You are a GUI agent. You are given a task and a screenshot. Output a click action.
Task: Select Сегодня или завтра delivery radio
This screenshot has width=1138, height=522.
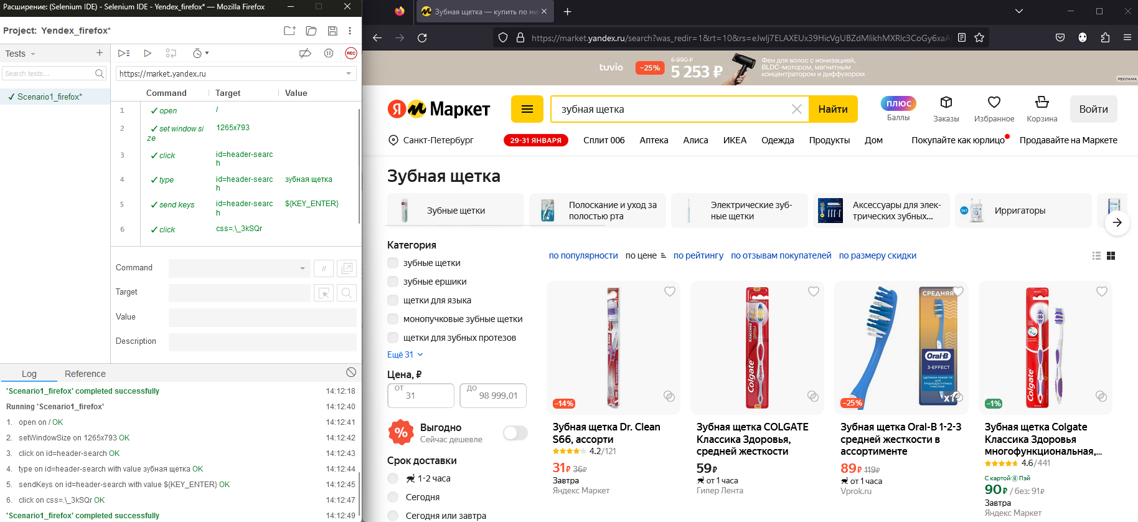(x=393, y=516)
